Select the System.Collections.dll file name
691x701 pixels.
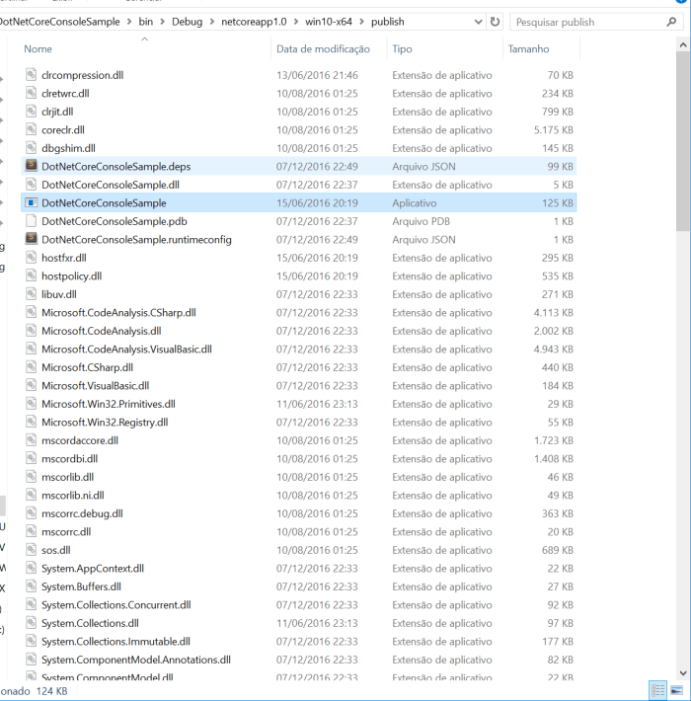coord(90,623)
